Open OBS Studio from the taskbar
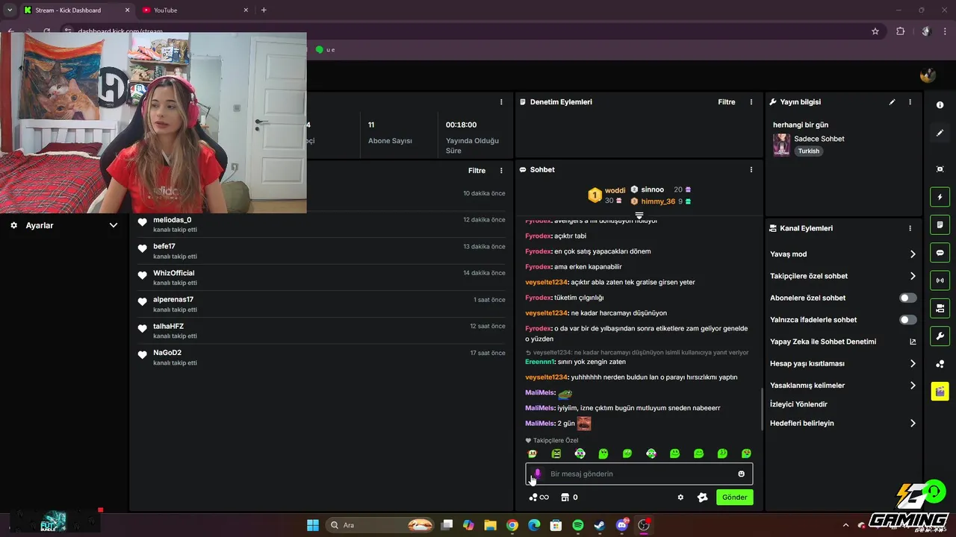 (x=644, y=525)
